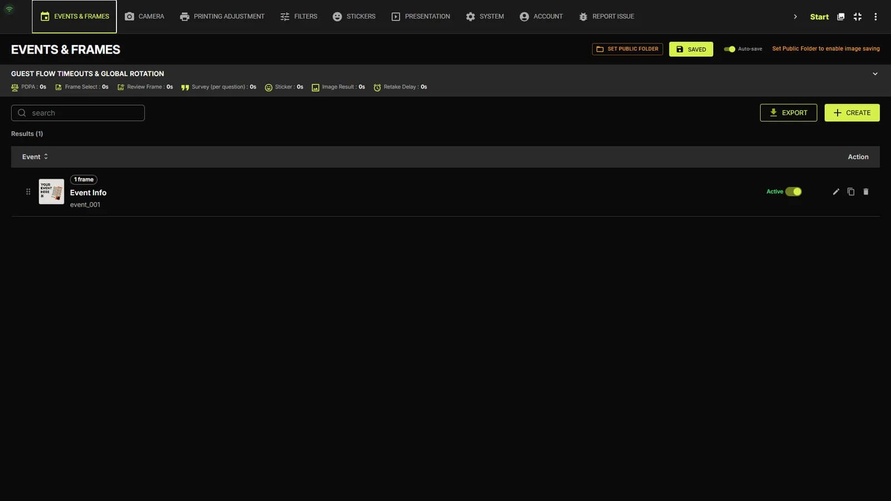Image resolution: width=891 pixels, height=501 pixels.
Task: Go to the Account tab
Action: [x=541, y=17]
